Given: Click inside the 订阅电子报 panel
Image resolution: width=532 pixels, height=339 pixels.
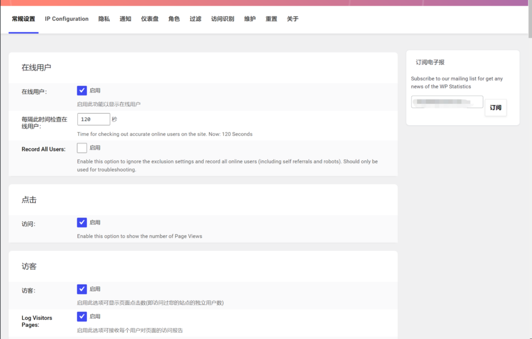Looking at the screenshot, I should (462, 87).
